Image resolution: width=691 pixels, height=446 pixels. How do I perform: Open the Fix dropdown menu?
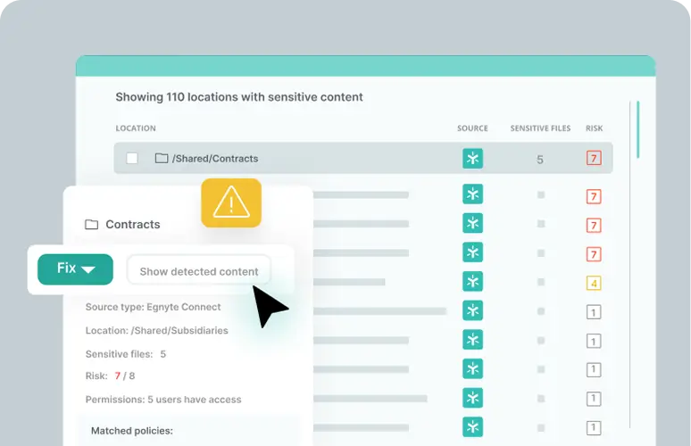(x=76, y=268)
